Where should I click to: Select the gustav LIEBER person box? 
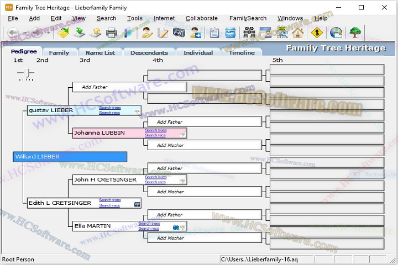pos(84,110)
